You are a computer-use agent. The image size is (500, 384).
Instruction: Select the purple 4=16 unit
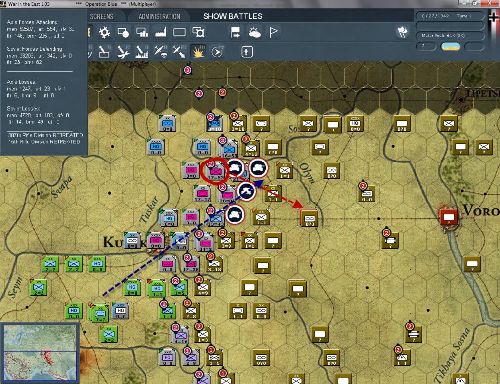181,336
